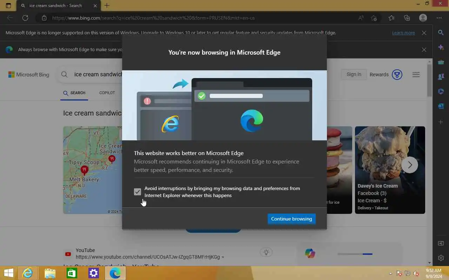Screen dimensions: 449x280
Task: Open Internet Explorer from taskbar
Action: (27, 273)
